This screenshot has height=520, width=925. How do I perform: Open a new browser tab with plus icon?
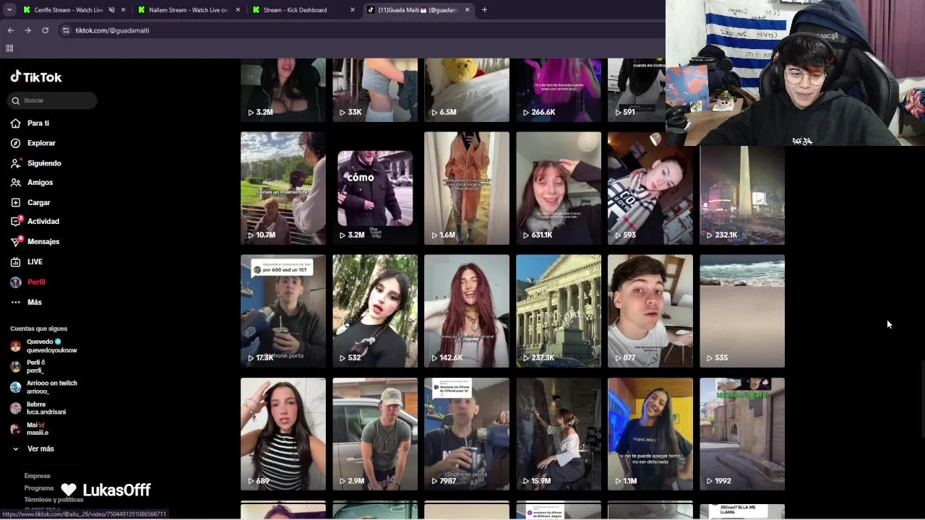(x=484, y=10)
